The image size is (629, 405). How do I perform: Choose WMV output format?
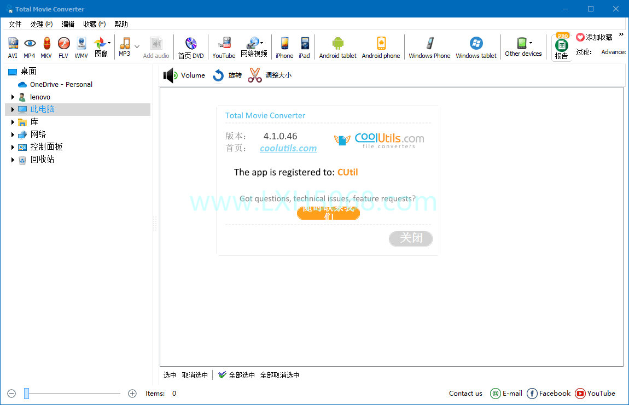81,48
